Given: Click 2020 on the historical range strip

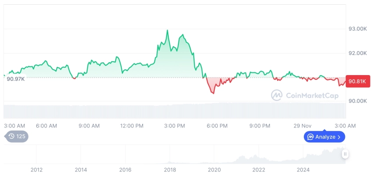Looking at the screenshot, I should [214, 170].
